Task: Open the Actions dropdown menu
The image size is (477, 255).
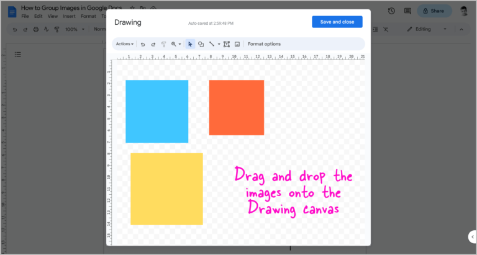Action: pos(125,44)
